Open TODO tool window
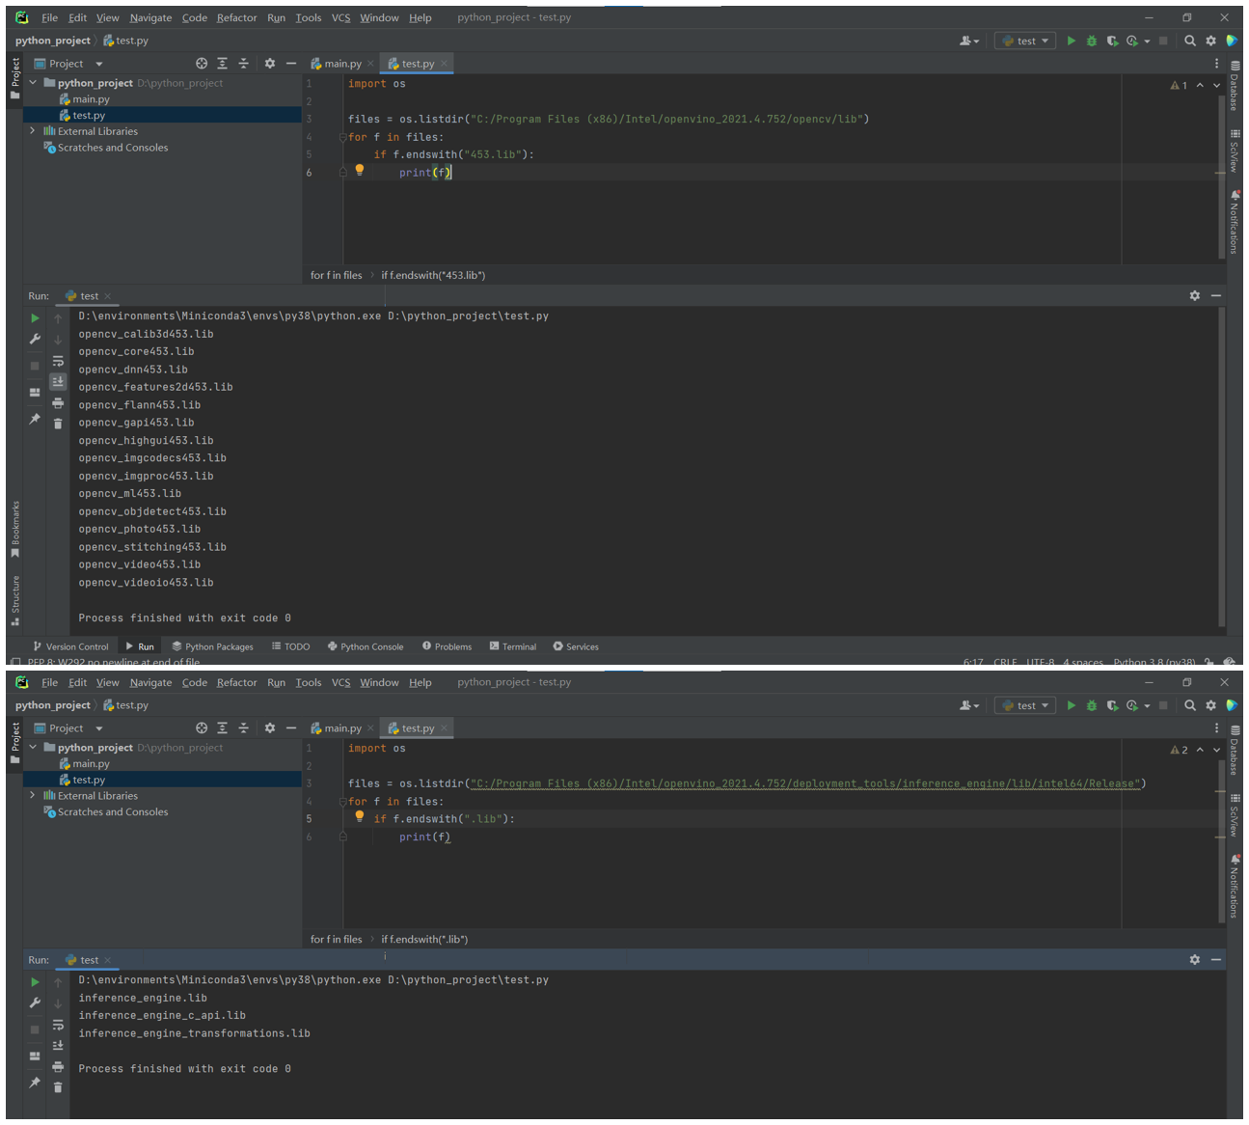The image size is (1249, 1125). tap(290, 646)
